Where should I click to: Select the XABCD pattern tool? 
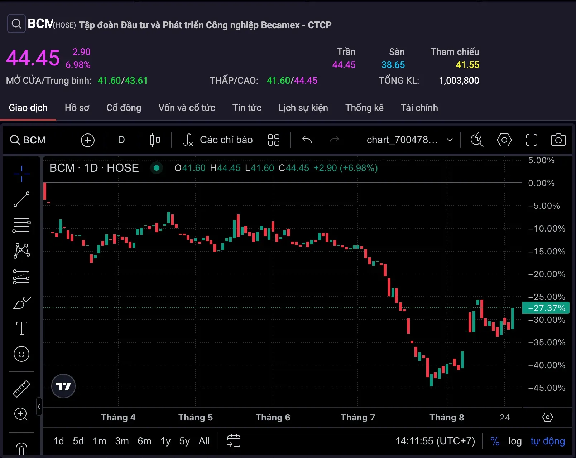pos(21,250)
